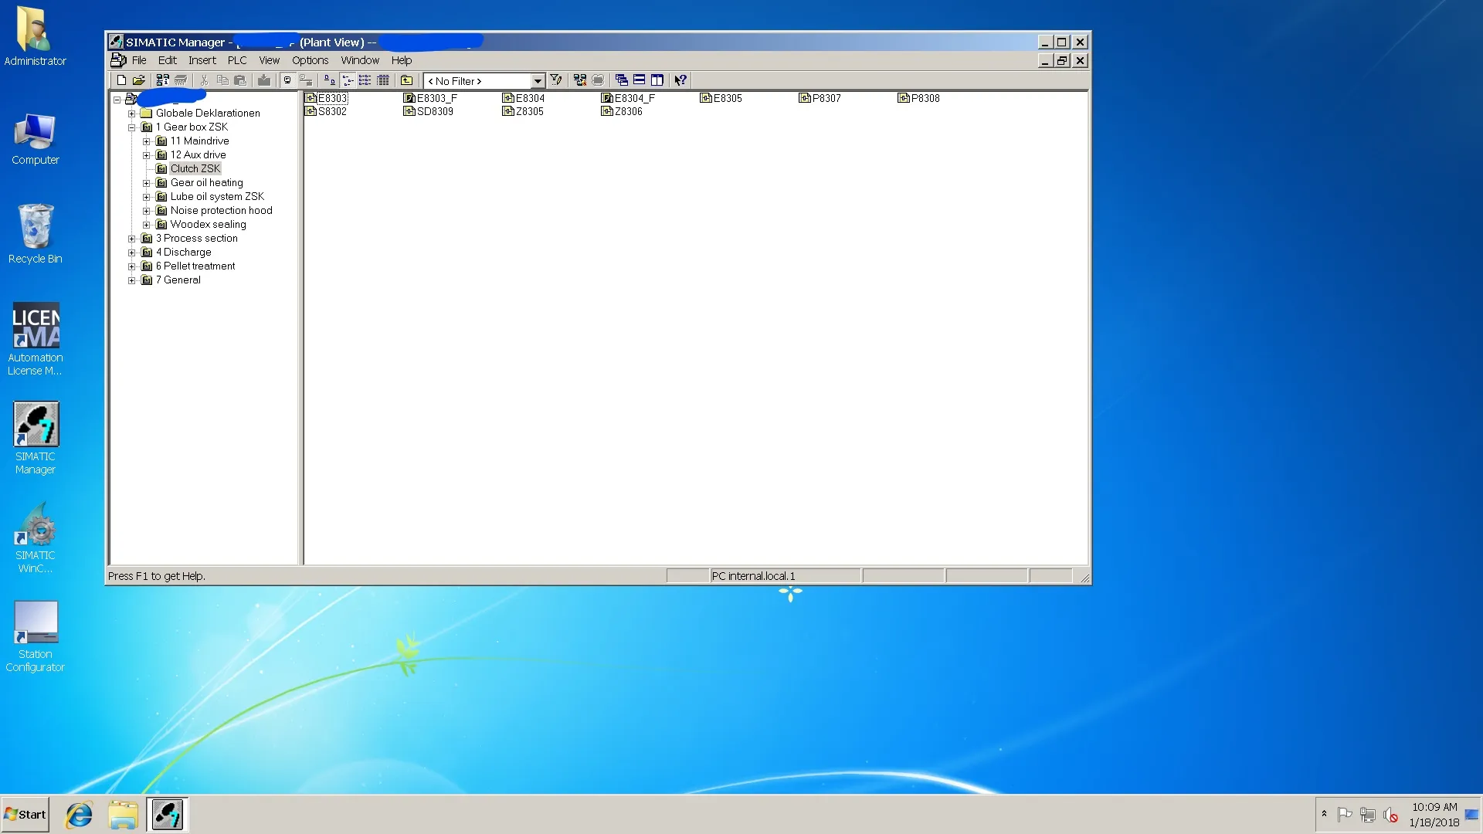
Task: Expand the 6 Pellet treatment node
Action: (x=131, y=266)
